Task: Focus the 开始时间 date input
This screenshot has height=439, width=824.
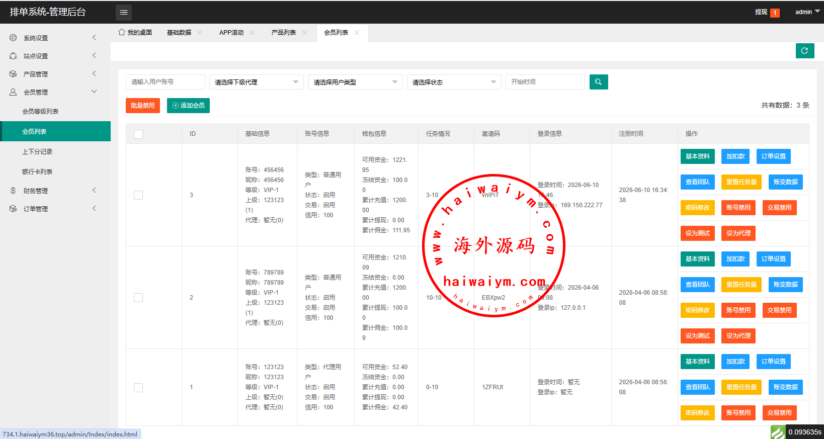Action: coord(545,82)
